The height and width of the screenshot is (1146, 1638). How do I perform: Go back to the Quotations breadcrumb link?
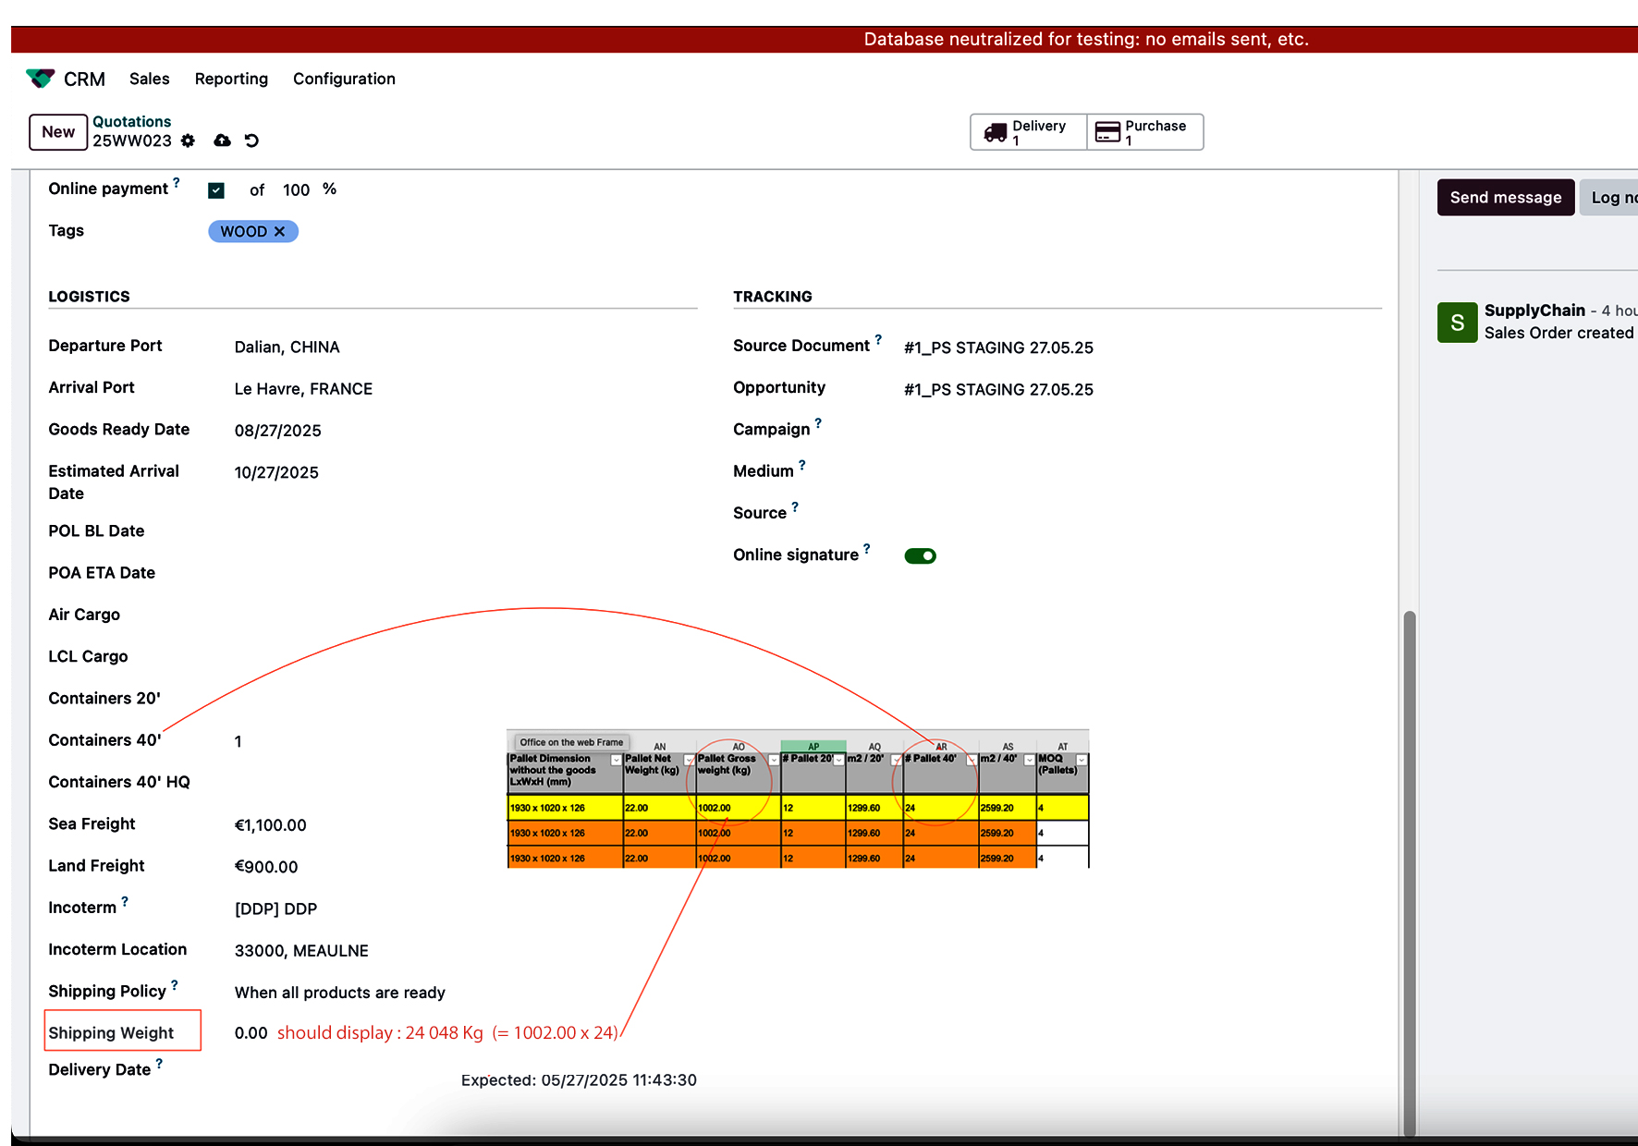click(131, 121)
